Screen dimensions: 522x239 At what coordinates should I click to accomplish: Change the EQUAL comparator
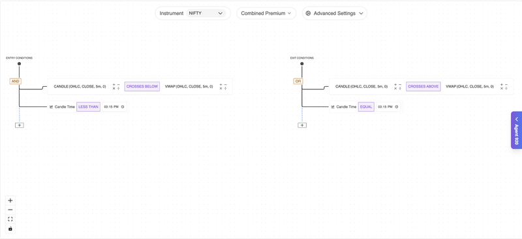coord(366,106)
